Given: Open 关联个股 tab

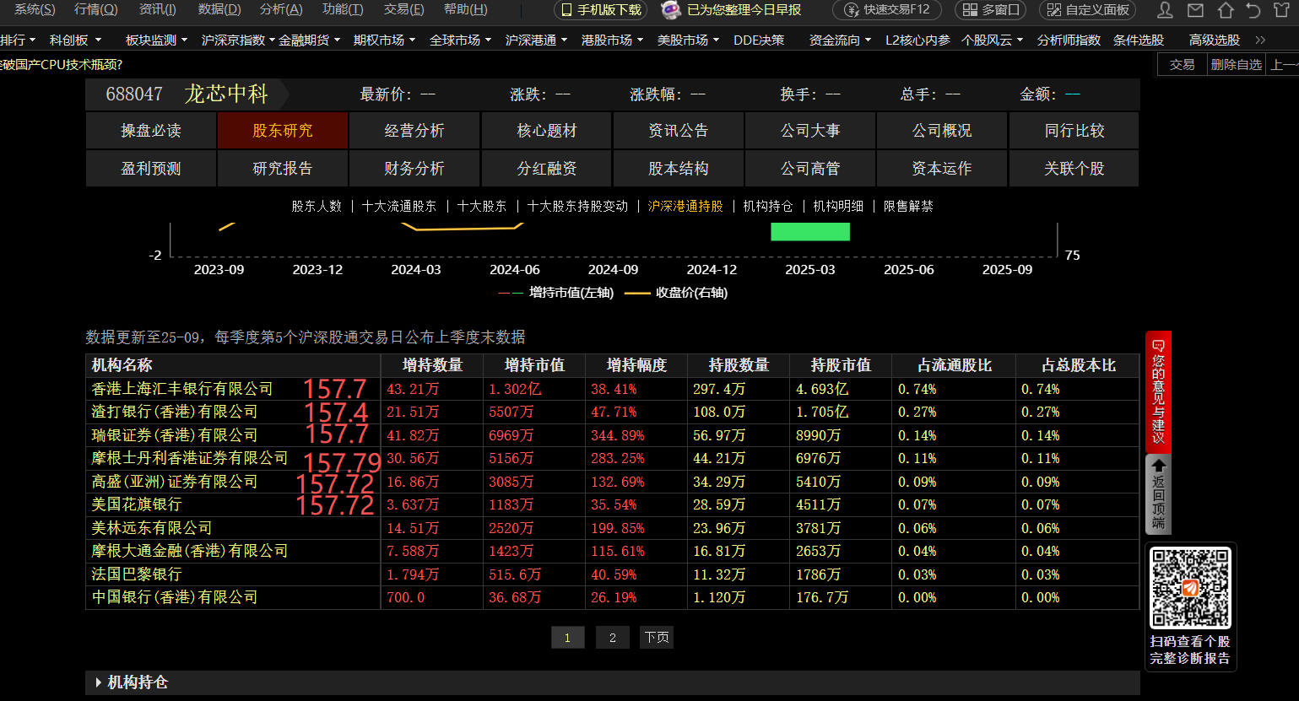Looking at the screenshot, I should [1074, 169].
